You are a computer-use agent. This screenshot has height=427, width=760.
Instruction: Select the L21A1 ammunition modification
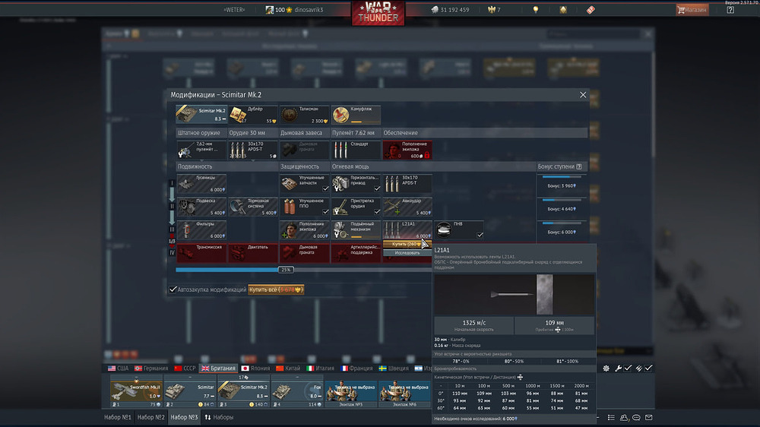(407, 230)
